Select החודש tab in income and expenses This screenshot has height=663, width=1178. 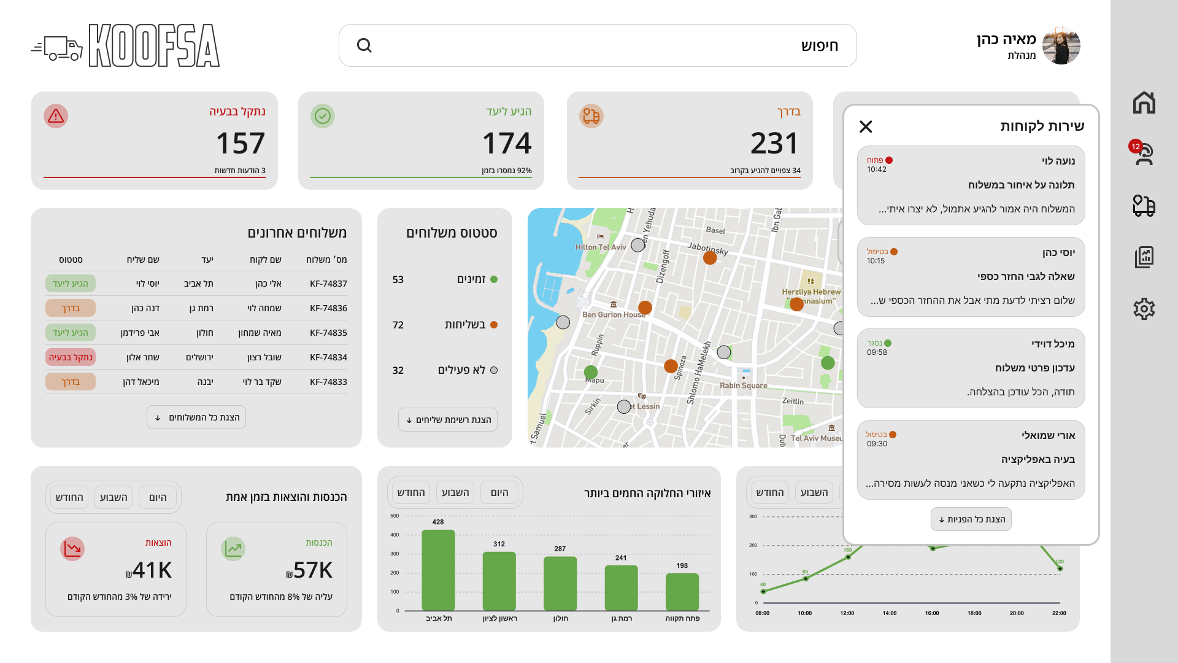(69, 498)
